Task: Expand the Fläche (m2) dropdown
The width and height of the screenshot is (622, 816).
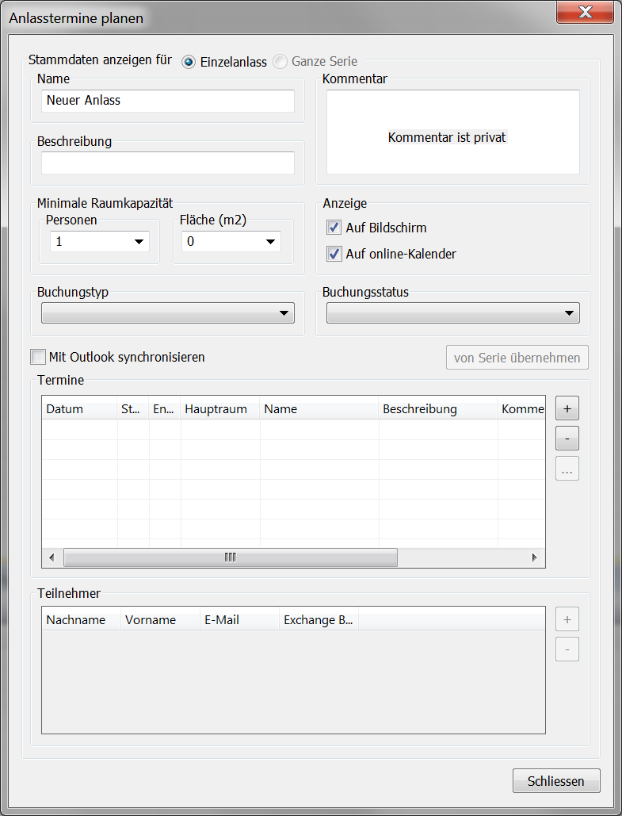Action: coord(231,242)
